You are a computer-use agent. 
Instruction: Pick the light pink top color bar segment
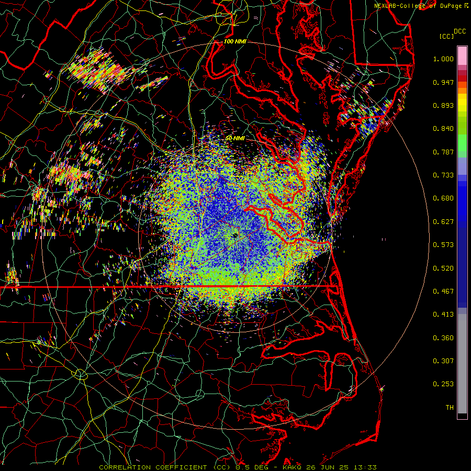[462, 55]
